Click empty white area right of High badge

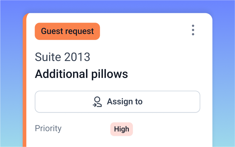(x=170, y=129)
